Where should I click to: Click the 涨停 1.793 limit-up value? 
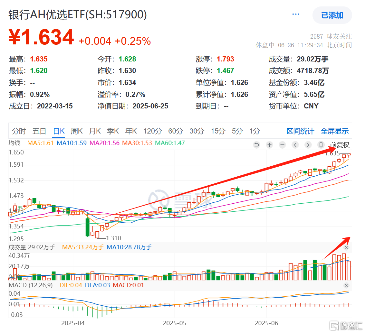pos(225,59)
